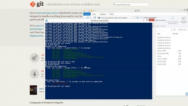Image resolution: width=188 pixels, height=106 pixels.
Task: Click the 'Buscar en' search box in Explorer
Action: click(183, 29)
